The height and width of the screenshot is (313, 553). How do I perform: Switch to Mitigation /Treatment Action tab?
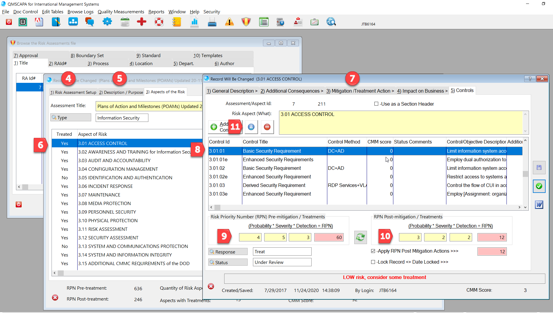pyautogui.click(x=360, y=91)
